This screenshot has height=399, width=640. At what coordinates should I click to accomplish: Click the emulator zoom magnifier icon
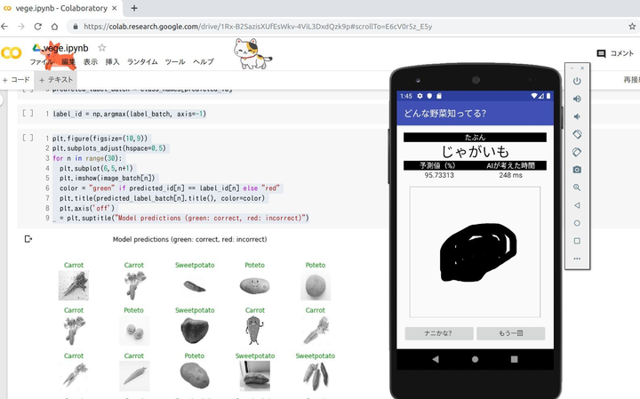pyautogui.click(x=577, y=188)
